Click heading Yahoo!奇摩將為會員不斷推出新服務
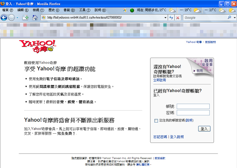 click(69, 120)
